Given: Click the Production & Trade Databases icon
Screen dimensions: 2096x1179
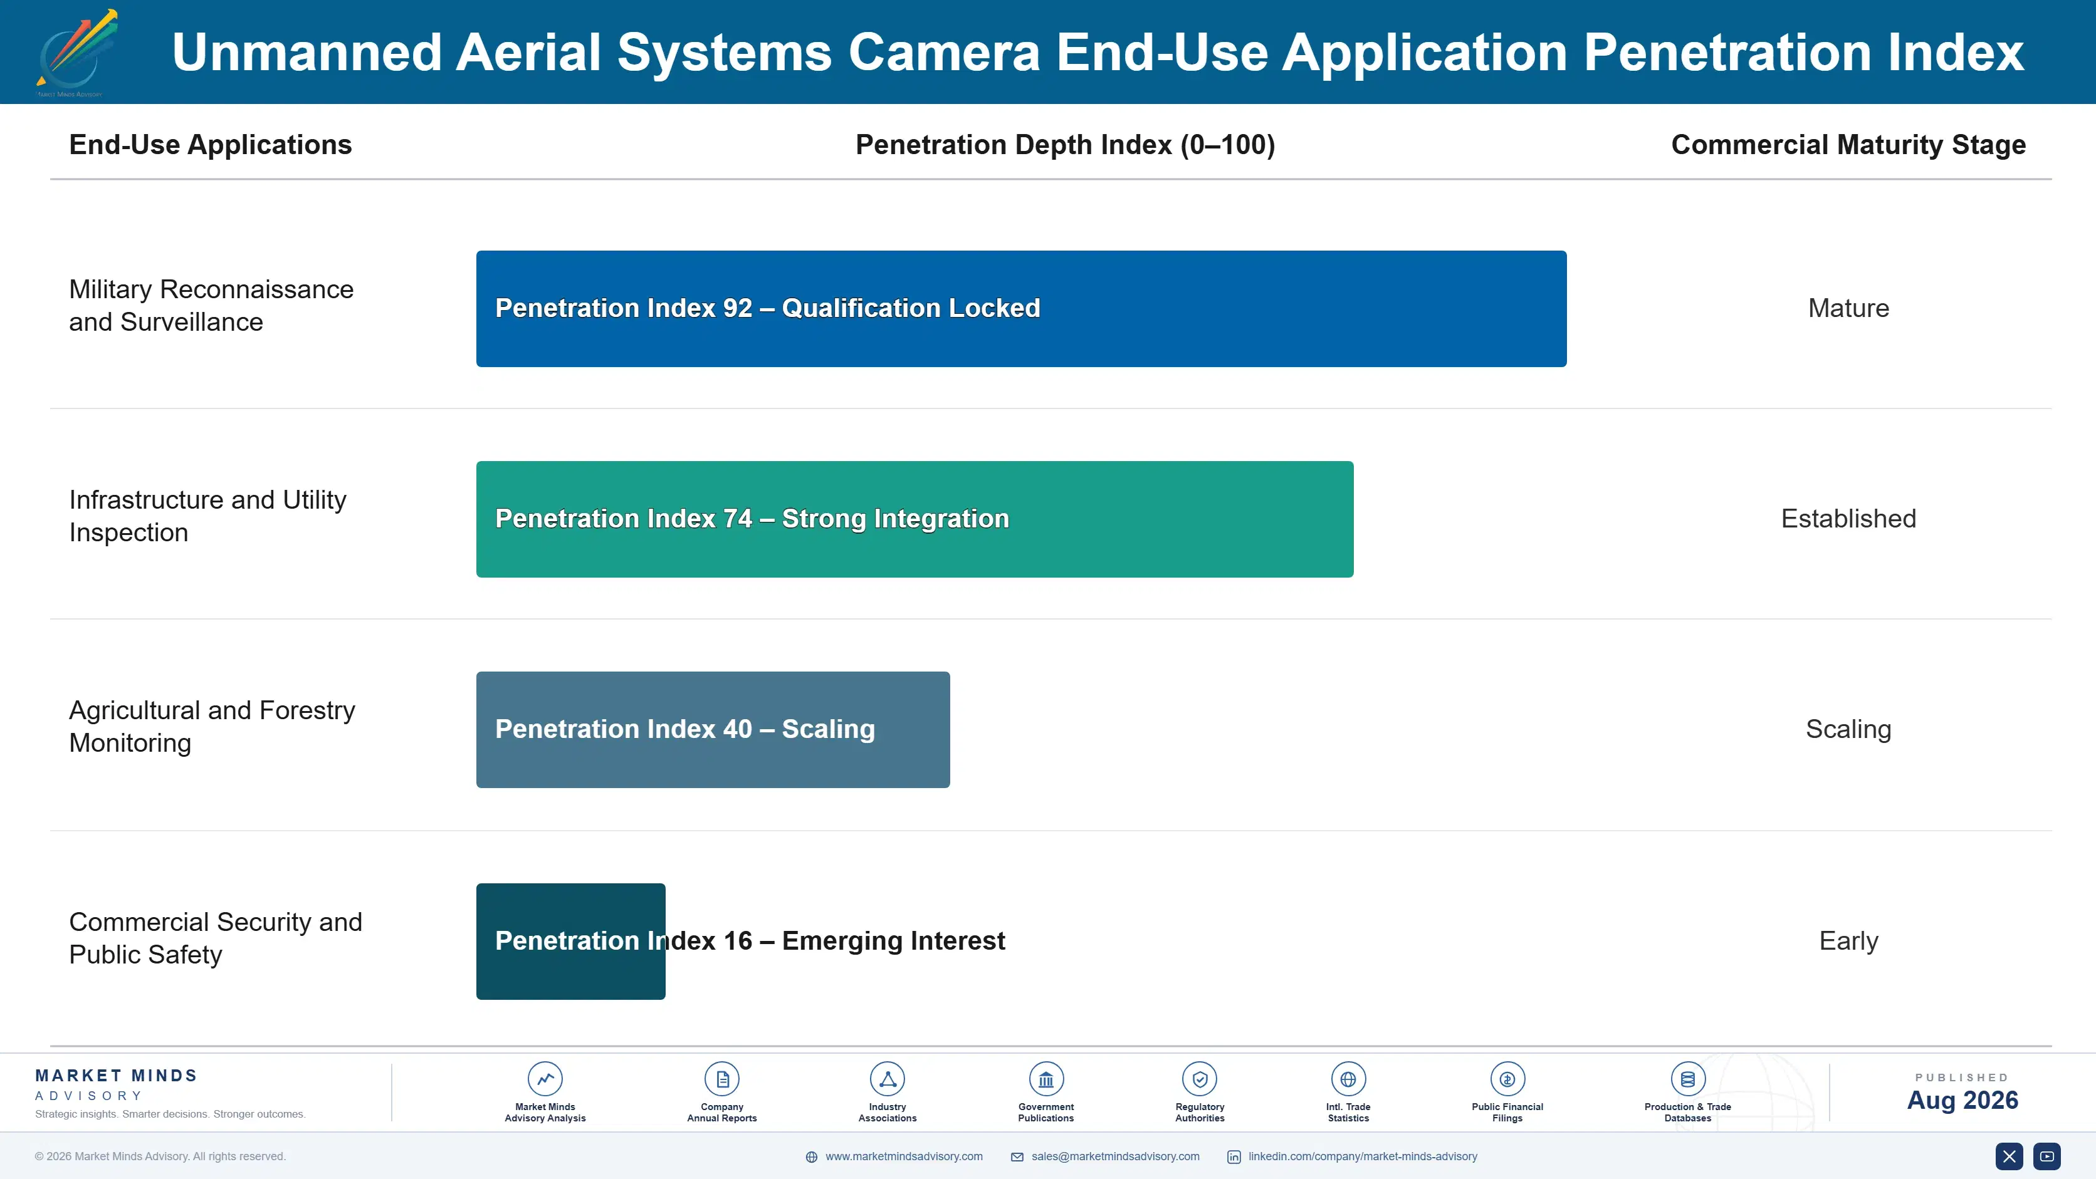Looking at the screenshot, I should 1687,1079.
